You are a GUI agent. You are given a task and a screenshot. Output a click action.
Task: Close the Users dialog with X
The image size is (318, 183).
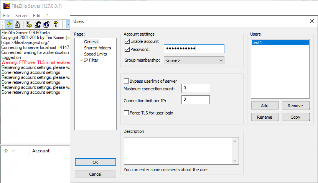[x=312, y=21]
